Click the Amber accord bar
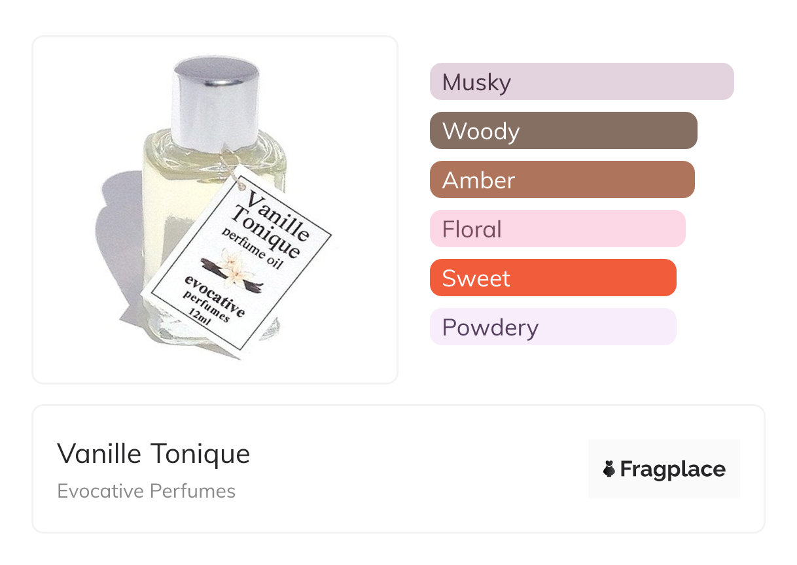Viewport: 797px width, 565px height. coord(561,180)
